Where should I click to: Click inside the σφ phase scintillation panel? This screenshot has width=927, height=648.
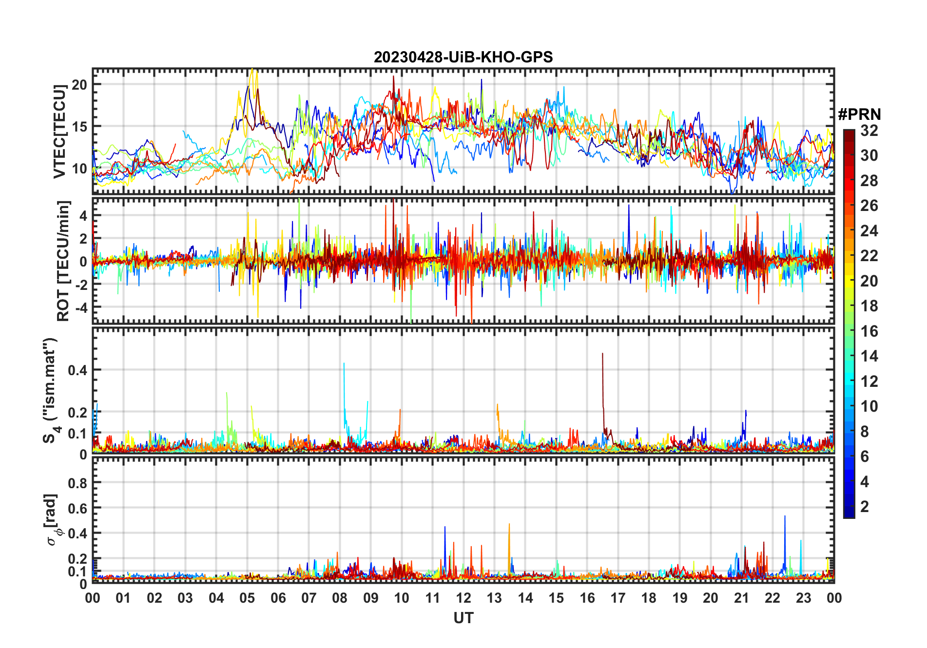click(x=463, y=520)
